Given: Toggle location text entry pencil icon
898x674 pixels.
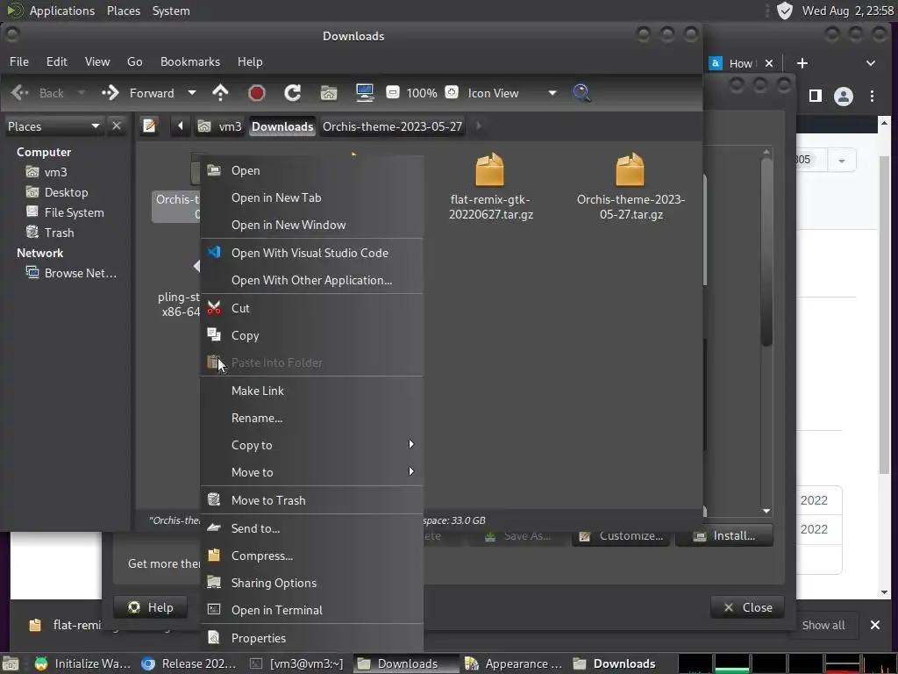Looking at the screenshot, I should 149,126.
